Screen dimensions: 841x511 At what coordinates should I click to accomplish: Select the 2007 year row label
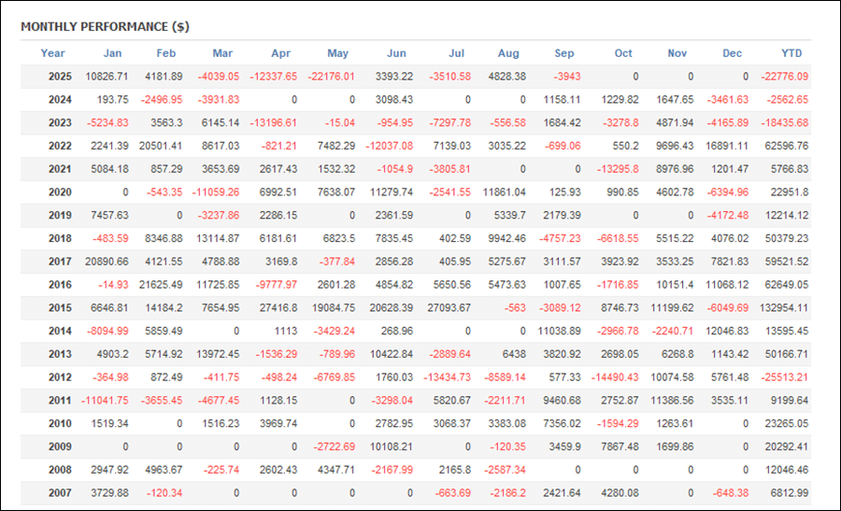[60, 491]
